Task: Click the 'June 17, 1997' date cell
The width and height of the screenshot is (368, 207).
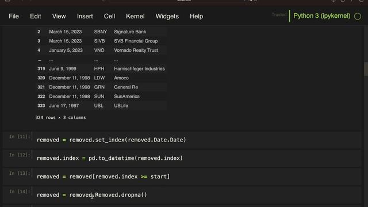Action: [64, 106]
